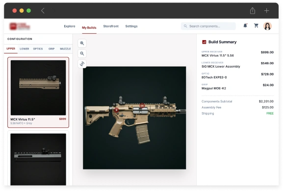Click the $125.00 assembly fee value
Screen dimensions: 284x192
(268, 107)
